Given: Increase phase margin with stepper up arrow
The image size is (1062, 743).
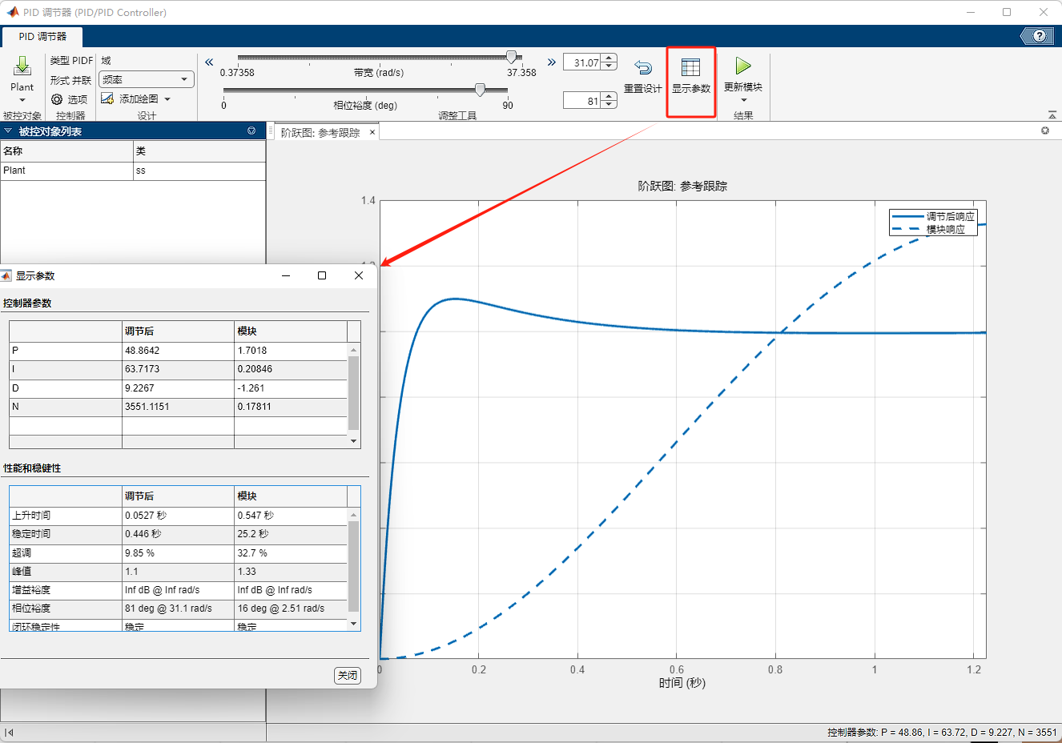Looking at the screenshot, I should coord(609,97).
